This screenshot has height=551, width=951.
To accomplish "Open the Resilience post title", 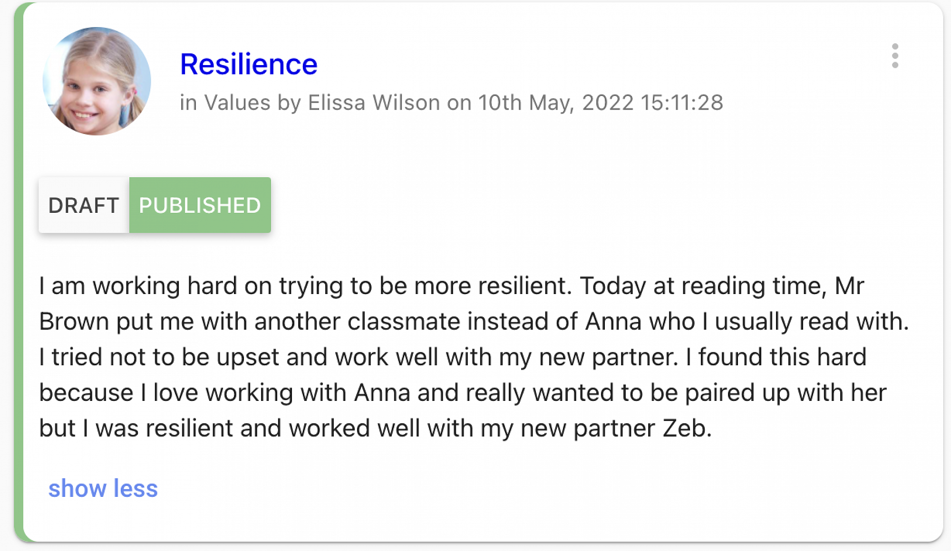I will pyautogui.click(x=249, y=64).
